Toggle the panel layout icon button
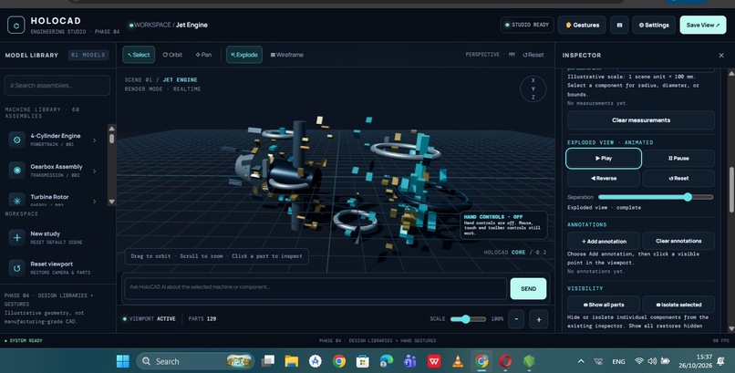This screenshot has width=735, height=373. [x=619, y=25]
